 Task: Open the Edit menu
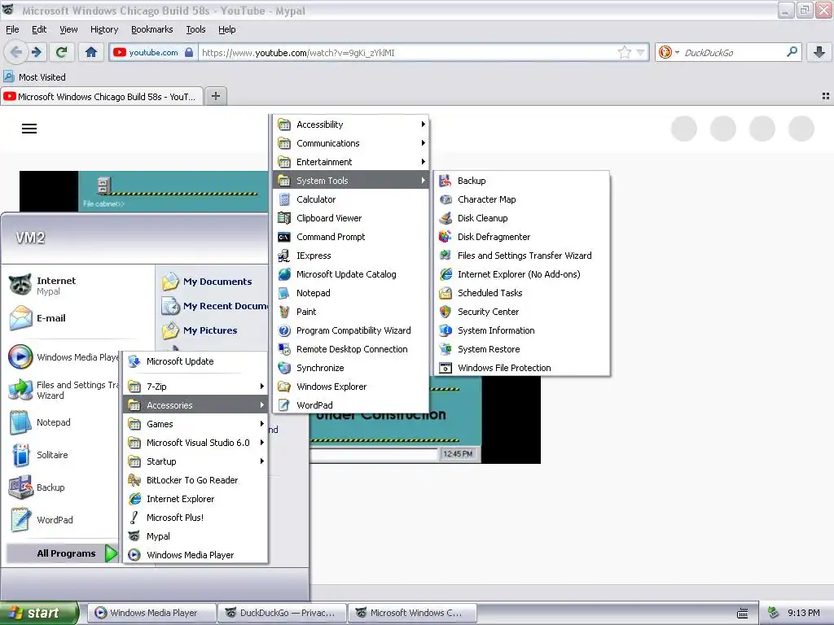point(39,29)
